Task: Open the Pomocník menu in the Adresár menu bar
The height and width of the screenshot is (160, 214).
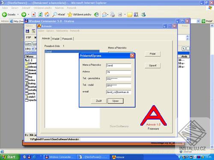Action: 75,31
